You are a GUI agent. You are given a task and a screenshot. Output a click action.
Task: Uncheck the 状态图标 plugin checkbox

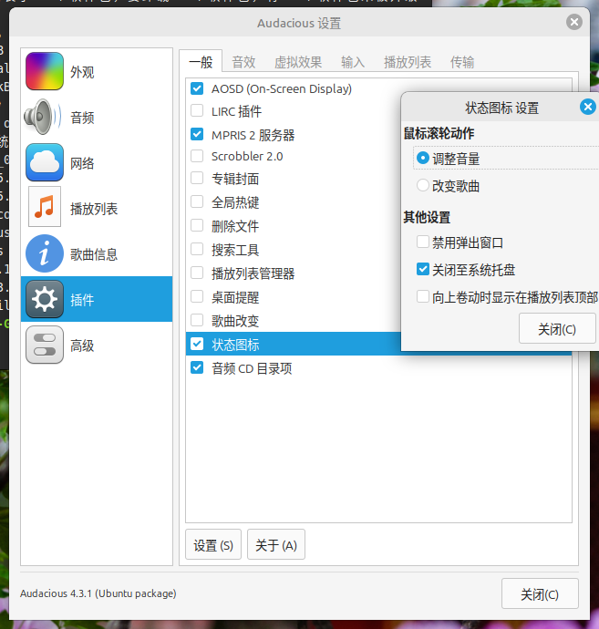197,344
